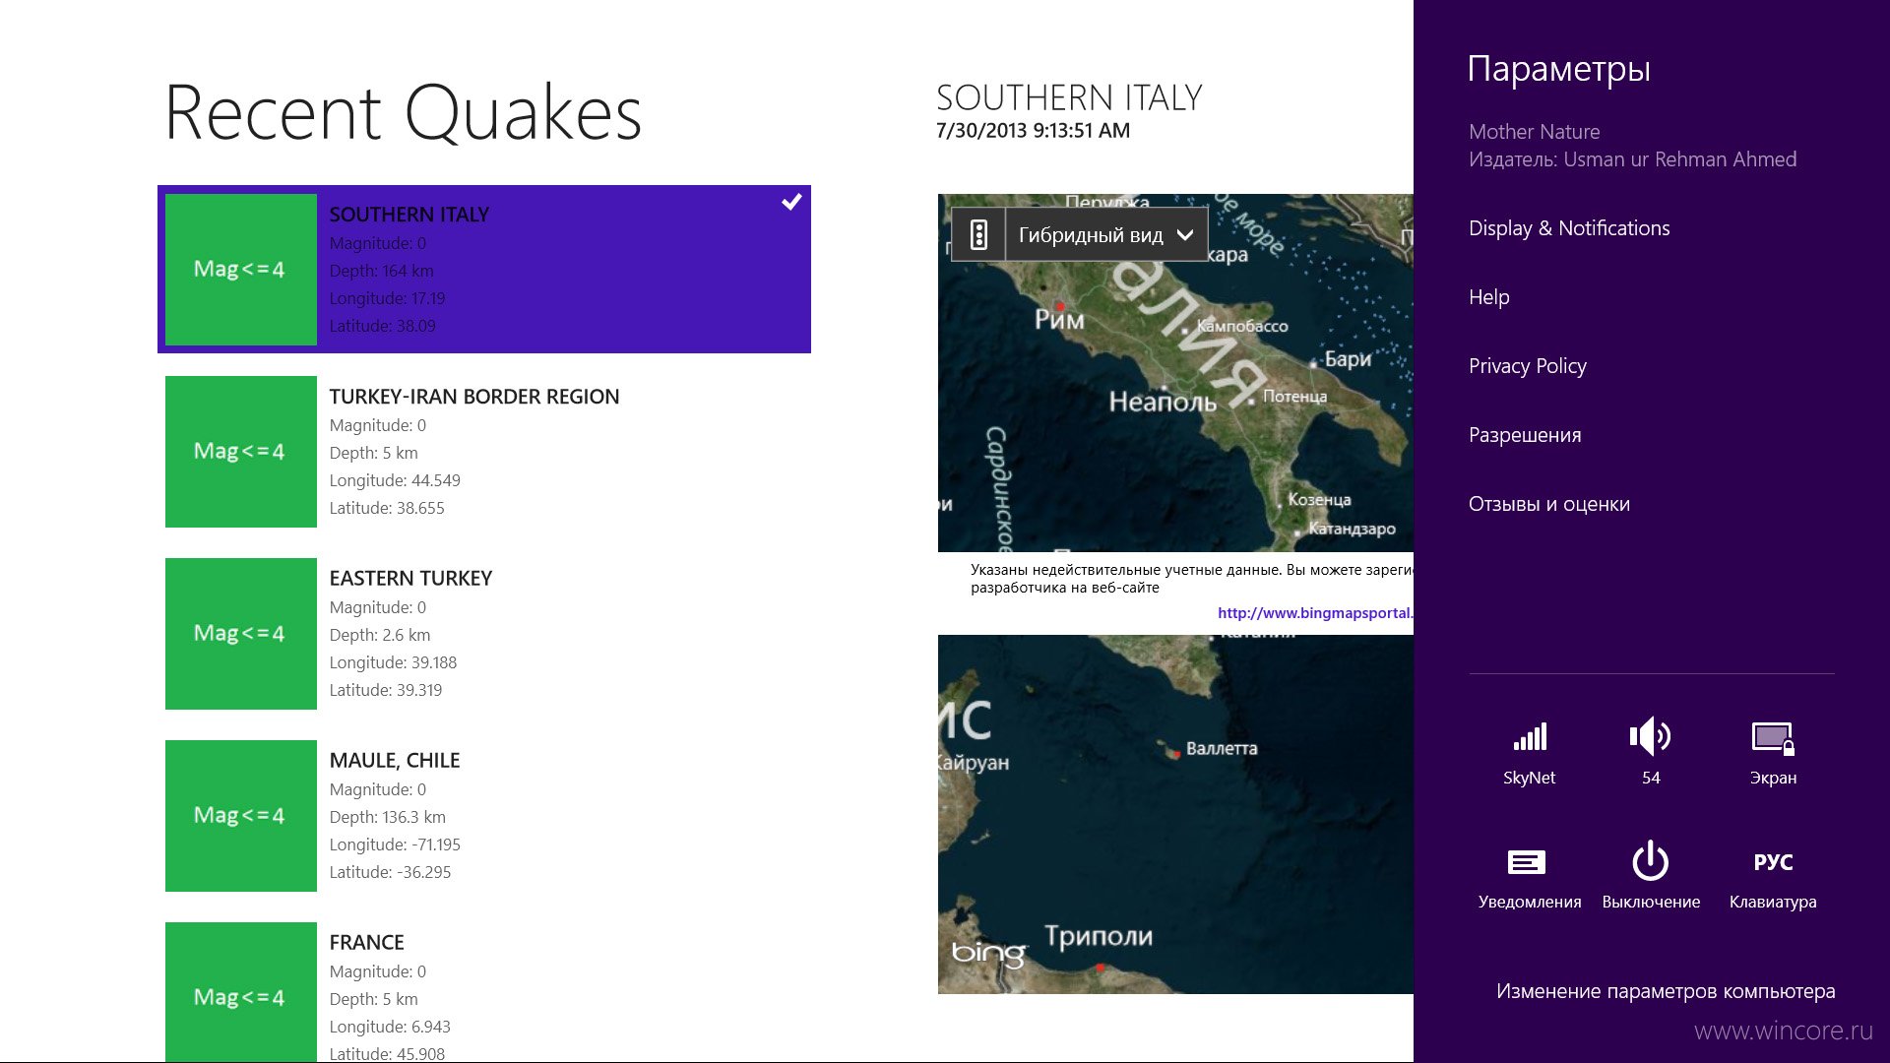Open the Help settings entry
1890x1063 pixels.
click(1488, 297)
